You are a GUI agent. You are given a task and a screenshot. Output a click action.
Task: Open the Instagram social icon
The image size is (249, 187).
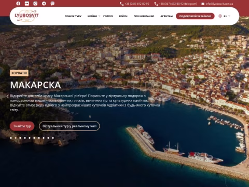tap(35, 4)
